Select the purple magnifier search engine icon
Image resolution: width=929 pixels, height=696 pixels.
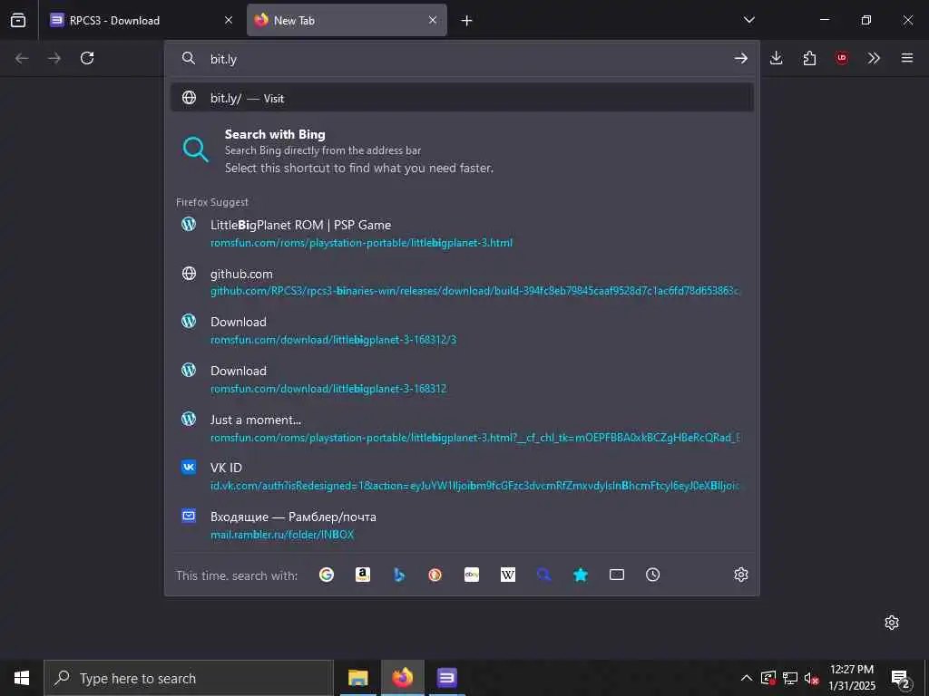click(x=544, y=575)
